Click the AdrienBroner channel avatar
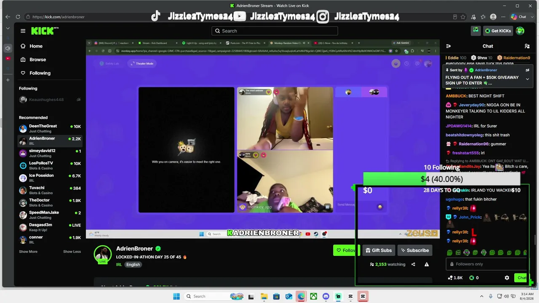 pos(102,254)
